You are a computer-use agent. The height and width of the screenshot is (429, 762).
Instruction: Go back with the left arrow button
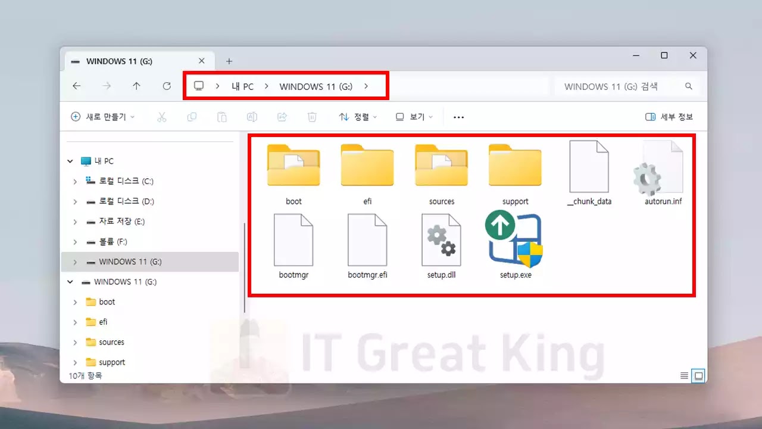(77, 86)
